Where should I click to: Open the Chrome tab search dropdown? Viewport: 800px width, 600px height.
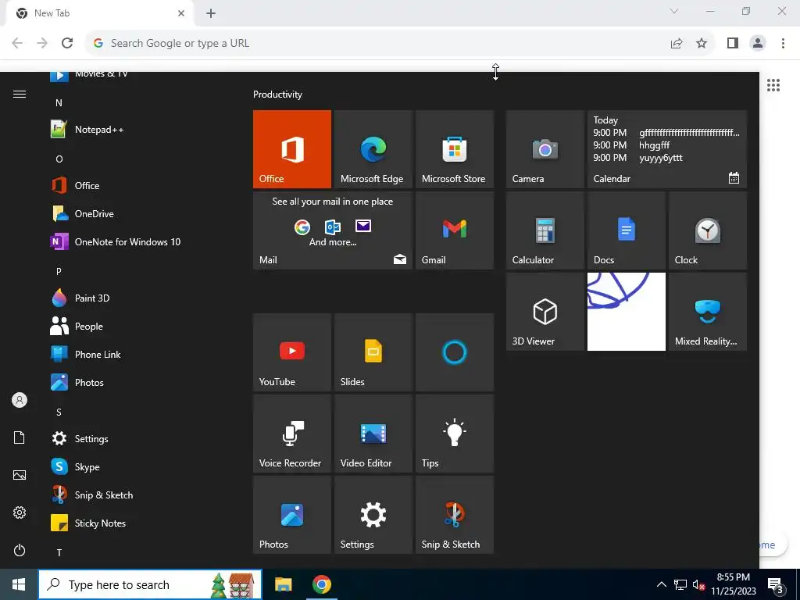click(x=674, y=11)
